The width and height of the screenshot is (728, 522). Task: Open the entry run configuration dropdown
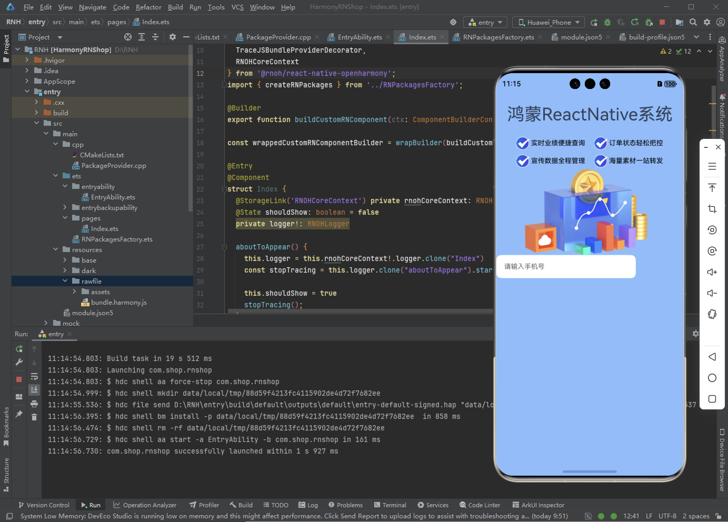[485, 22]
